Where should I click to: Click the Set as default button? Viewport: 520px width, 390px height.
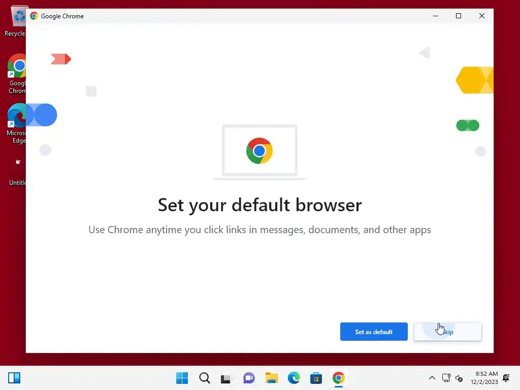click(374, 332)
